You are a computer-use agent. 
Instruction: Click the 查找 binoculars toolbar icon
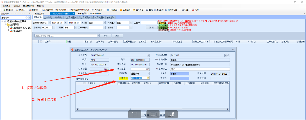coord(147,10)
